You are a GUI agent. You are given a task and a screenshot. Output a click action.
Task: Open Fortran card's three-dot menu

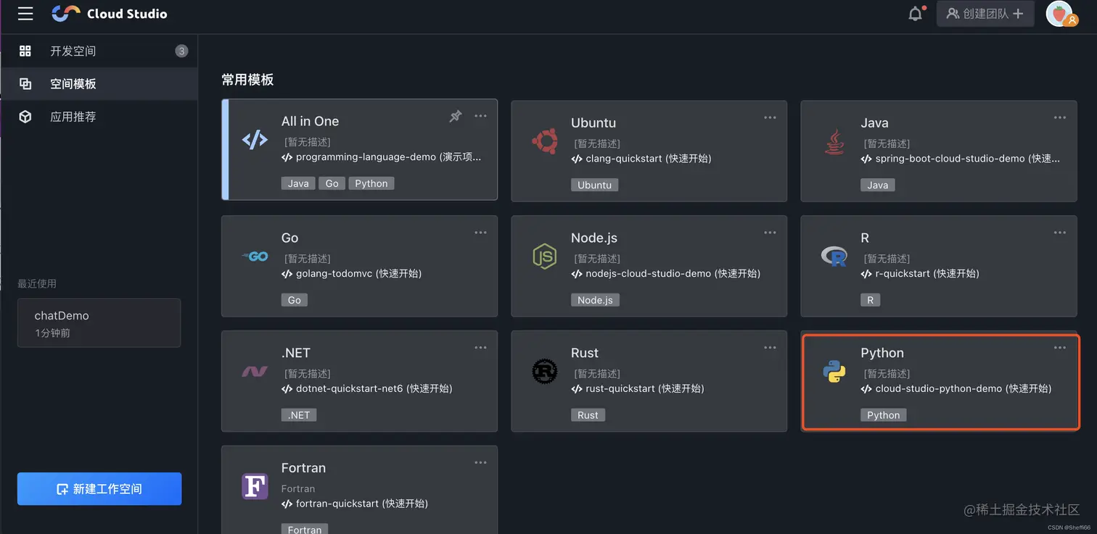coord(480,463)
